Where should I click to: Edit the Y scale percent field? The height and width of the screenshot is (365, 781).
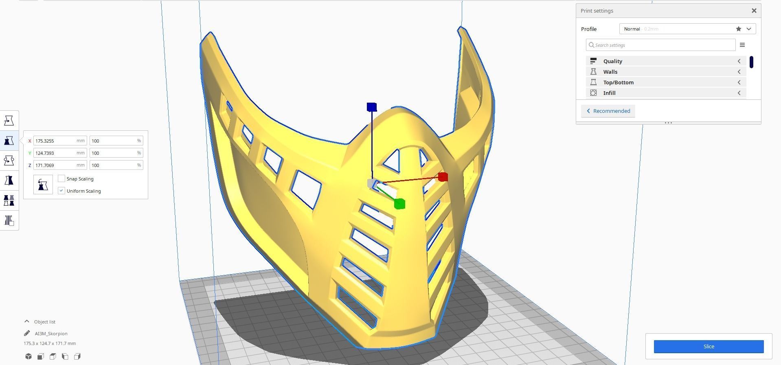116,153
